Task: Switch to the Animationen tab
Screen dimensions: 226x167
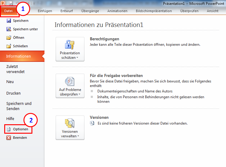Action: click(x=117, y=11)
